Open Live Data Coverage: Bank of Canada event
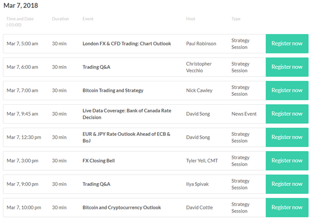This screenshot has width=312, height=220. tap(127, 114)
